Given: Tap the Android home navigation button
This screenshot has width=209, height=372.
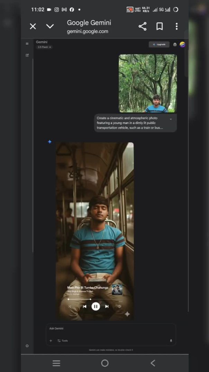Looking at the screenshot, I should [105, 363].
